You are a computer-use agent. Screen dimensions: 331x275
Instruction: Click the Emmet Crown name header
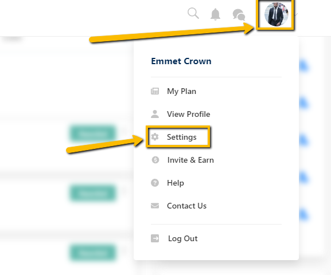[x=181, y=61]
